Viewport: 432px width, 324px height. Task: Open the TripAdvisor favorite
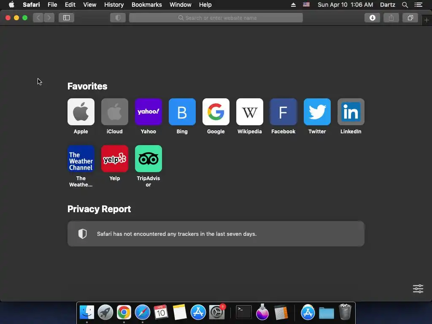148,159
